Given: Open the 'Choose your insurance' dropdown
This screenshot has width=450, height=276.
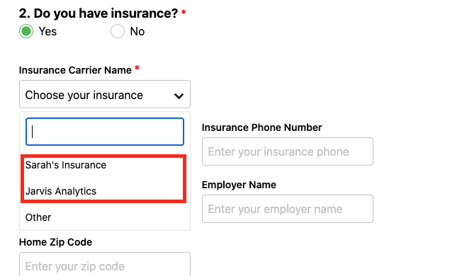Looking at the screenshot, I should click(105, 94).
